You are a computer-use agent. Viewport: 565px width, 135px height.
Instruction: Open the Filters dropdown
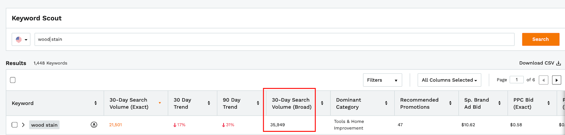pos(382,80)
